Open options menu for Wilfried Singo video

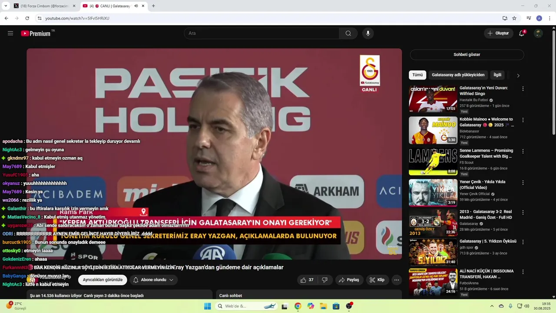(x=523, y=89)
